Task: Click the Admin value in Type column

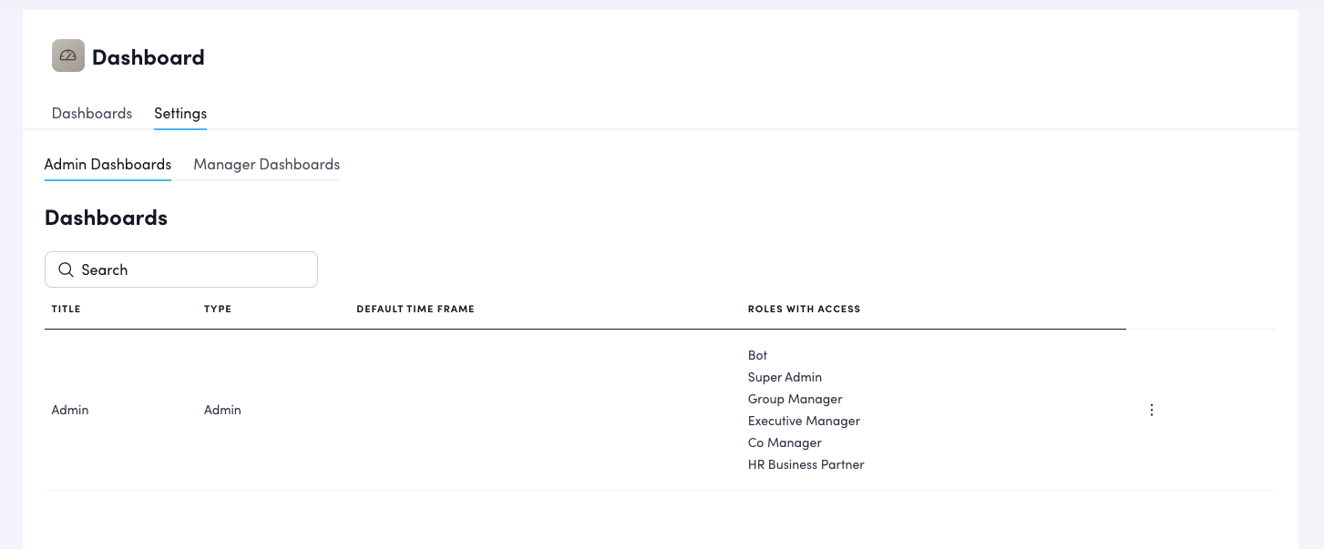Action: click(x=222, y=410)
